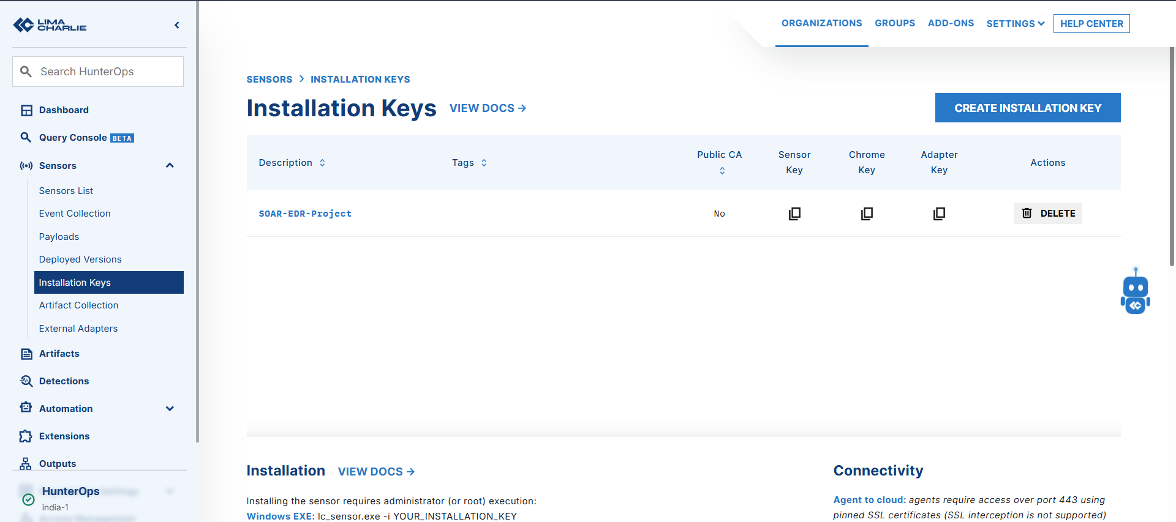Collapse the sidebar with the left arrow
Viewport: 1176px width, 522px height.
tap(177, 25)
